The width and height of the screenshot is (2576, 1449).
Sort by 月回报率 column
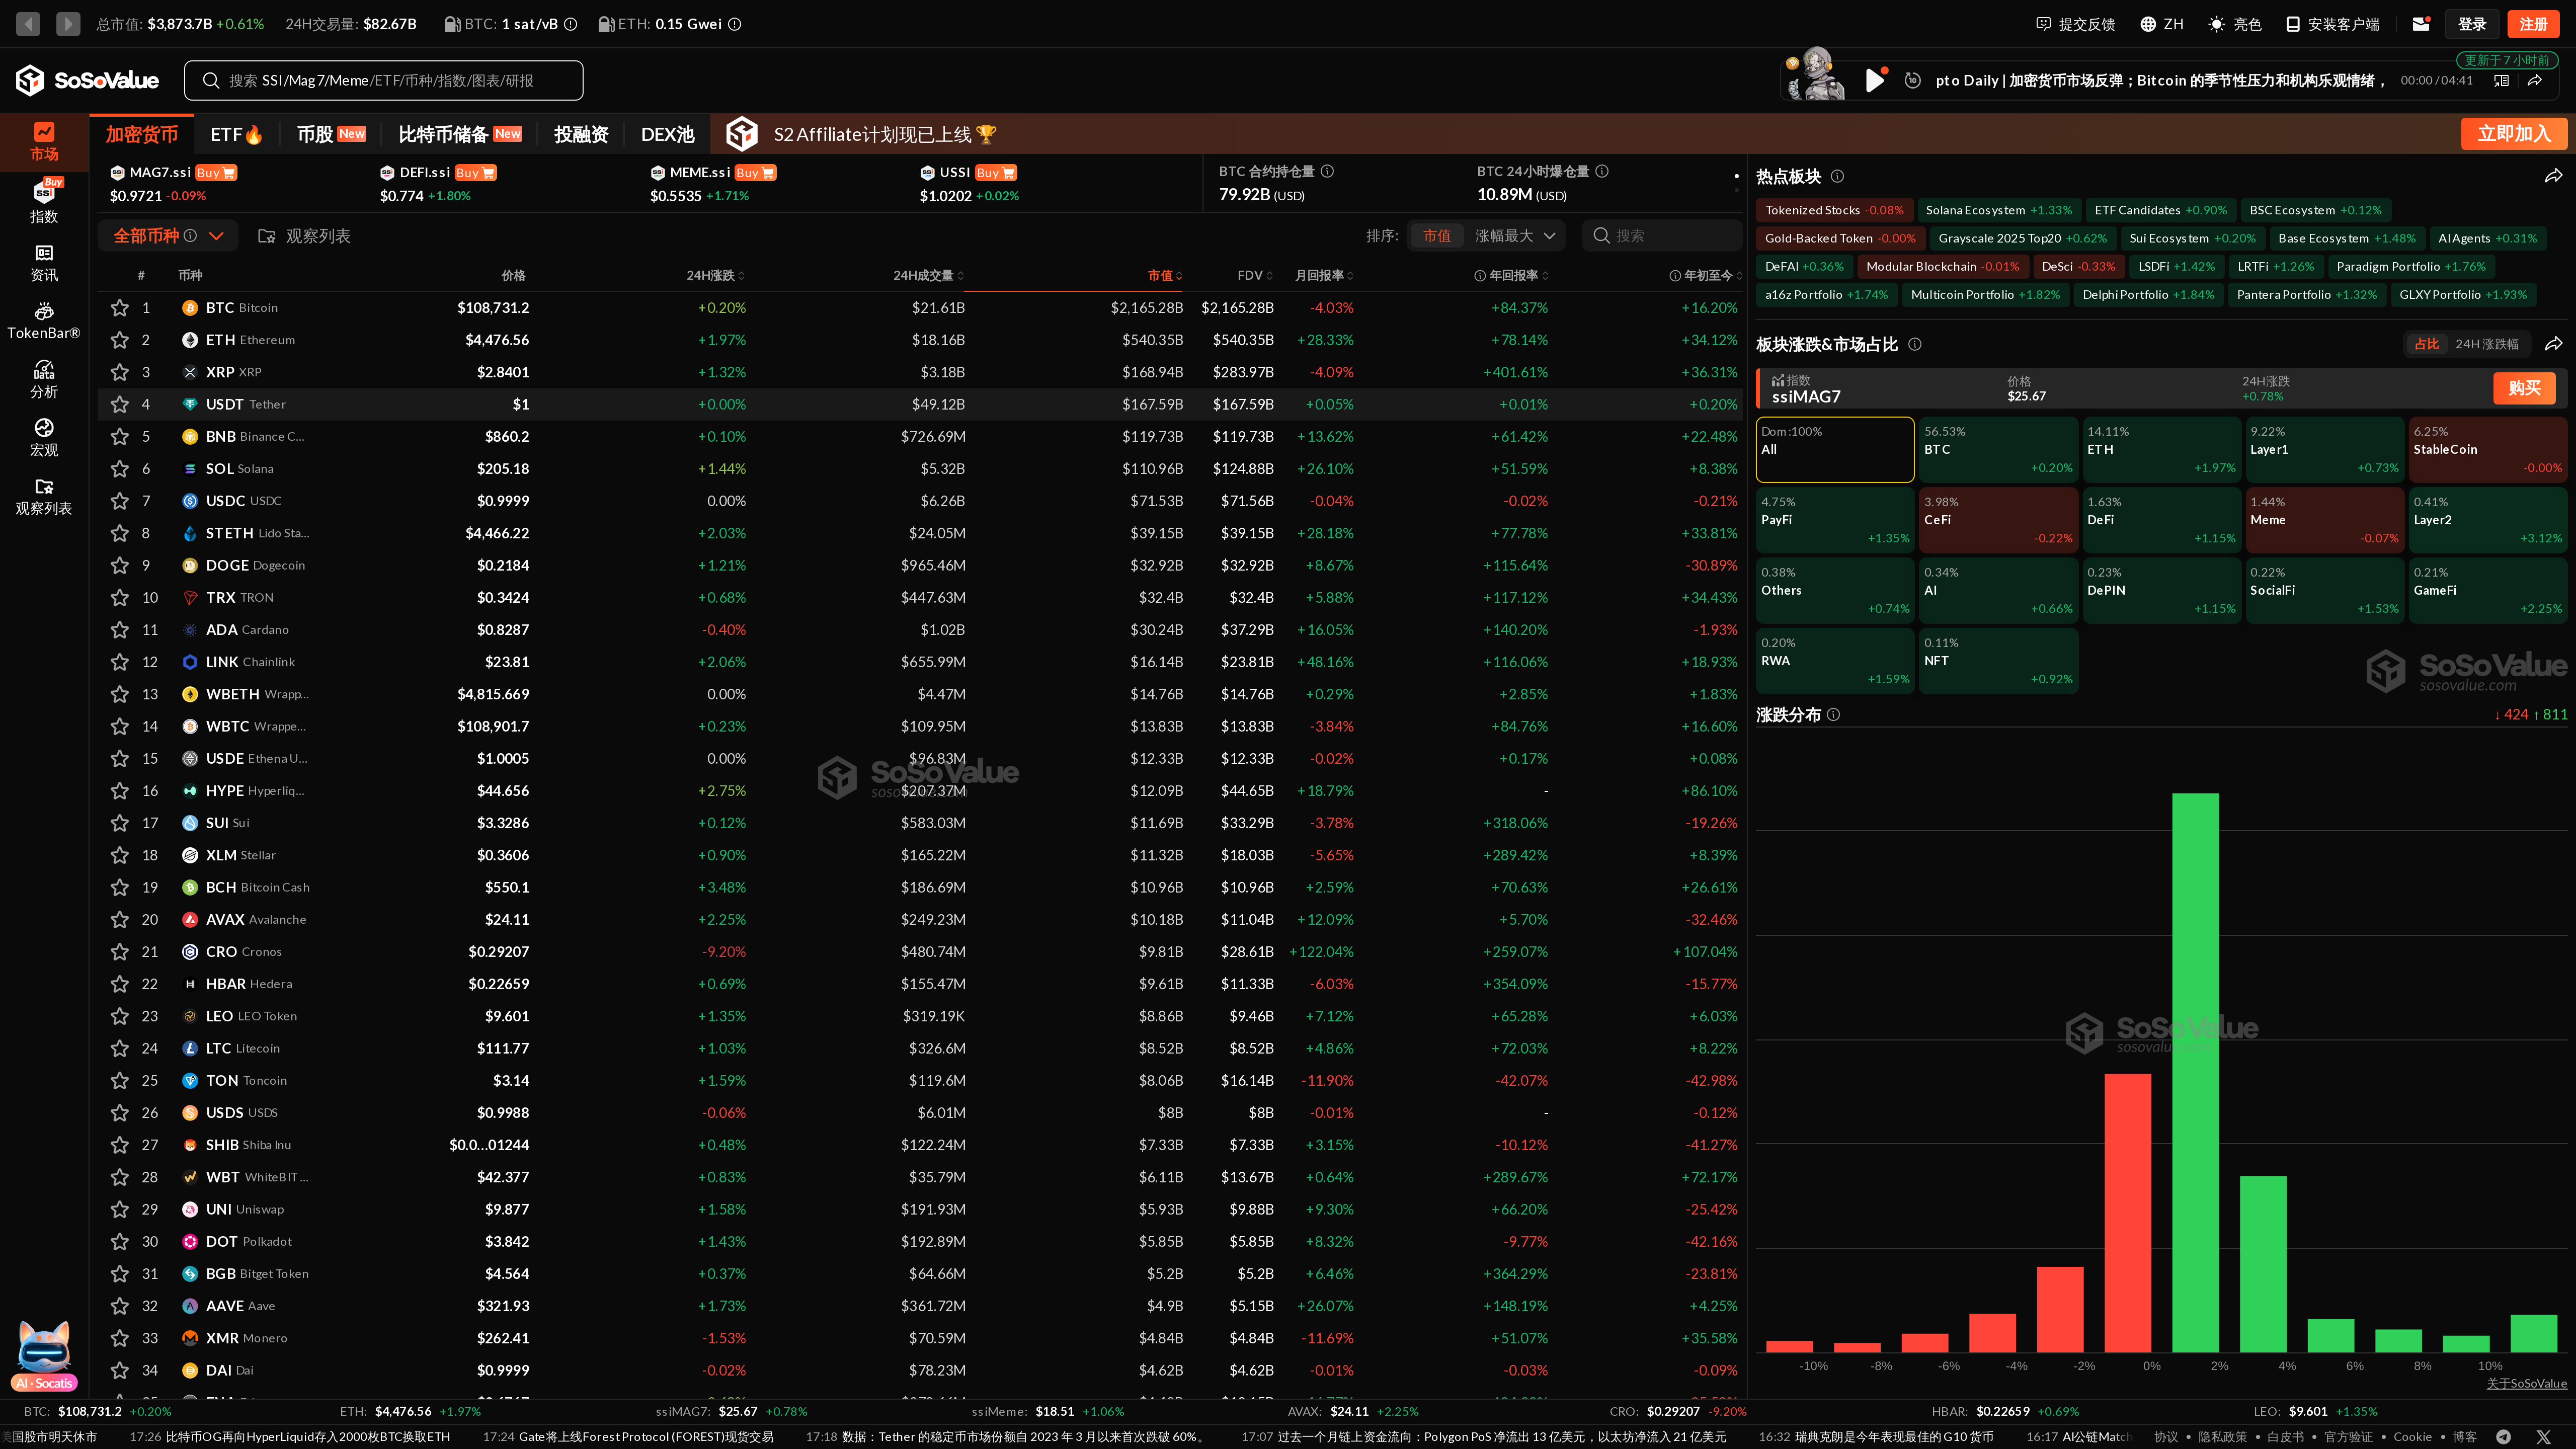[x=1324, y=275]
